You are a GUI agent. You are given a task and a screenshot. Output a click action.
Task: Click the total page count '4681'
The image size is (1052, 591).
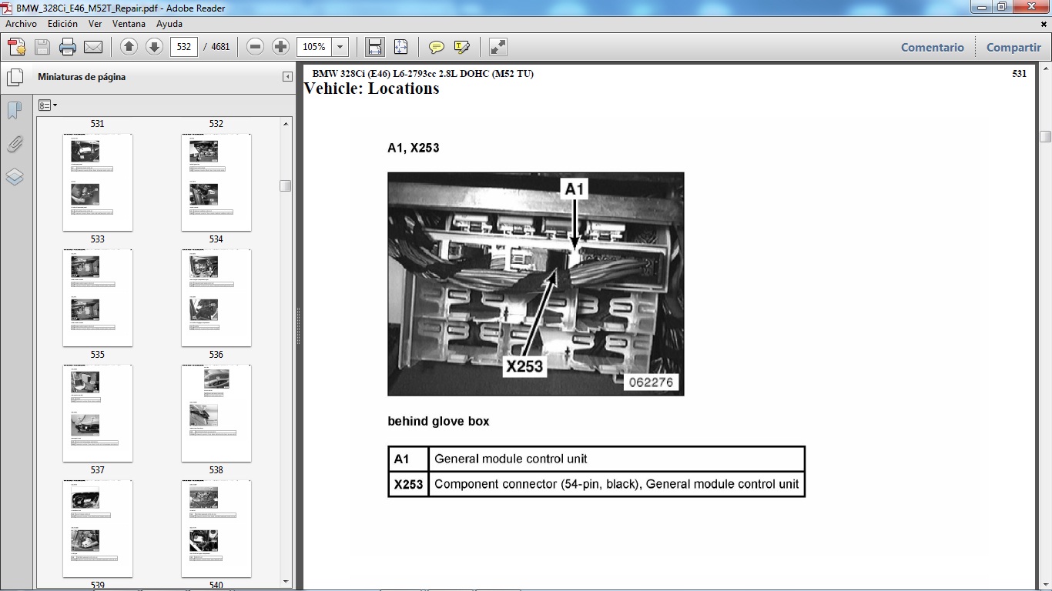tap(221, 47)
